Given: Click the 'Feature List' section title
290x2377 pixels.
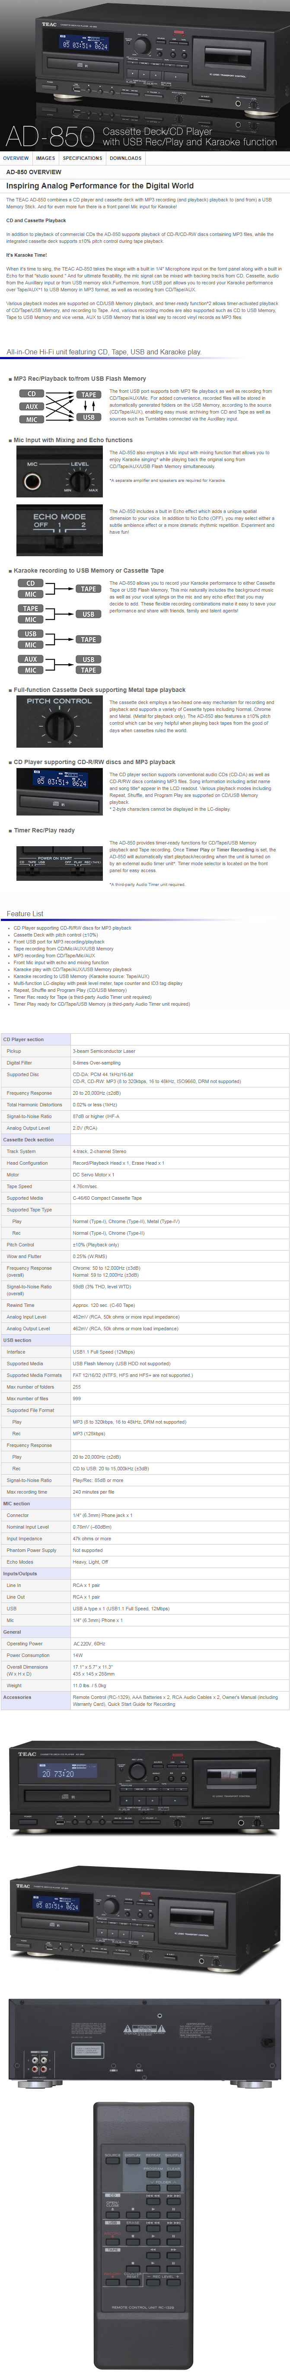Looking at the screenshot, I should coord(25,914).
